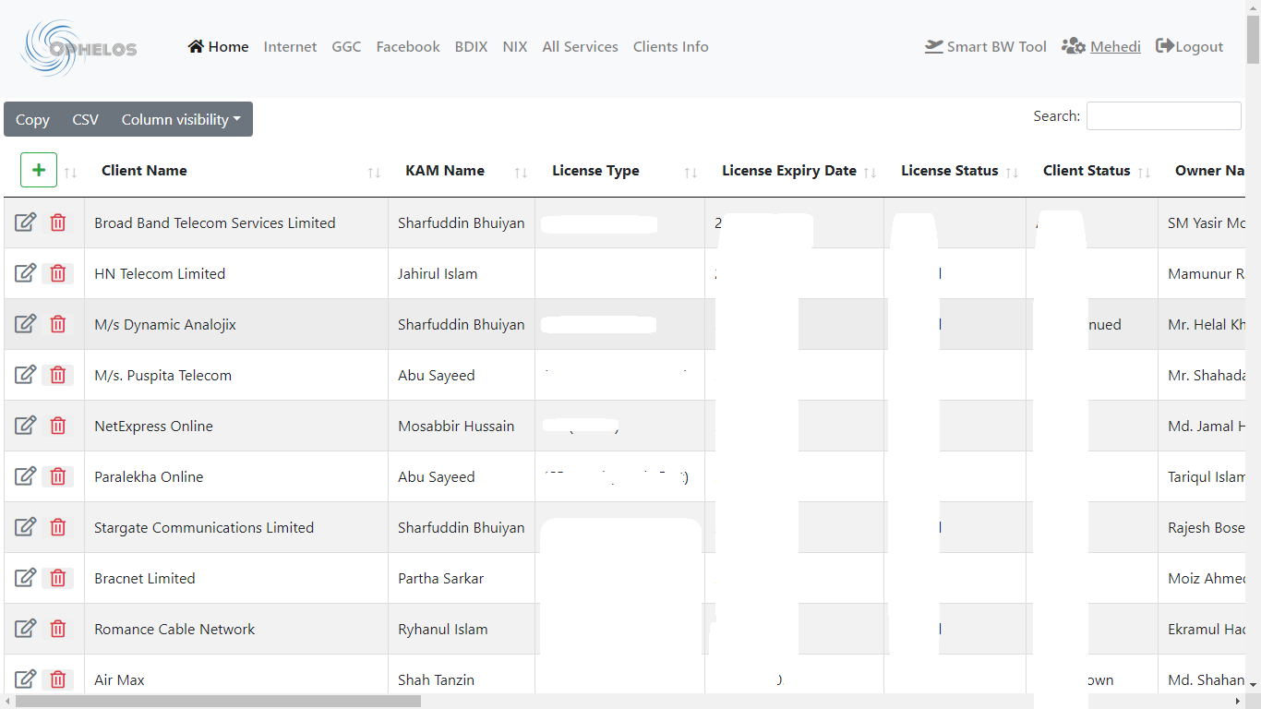Screen dimensions: 1261x709
Task: Sort by KAM Name column
Action: [445, 171]
